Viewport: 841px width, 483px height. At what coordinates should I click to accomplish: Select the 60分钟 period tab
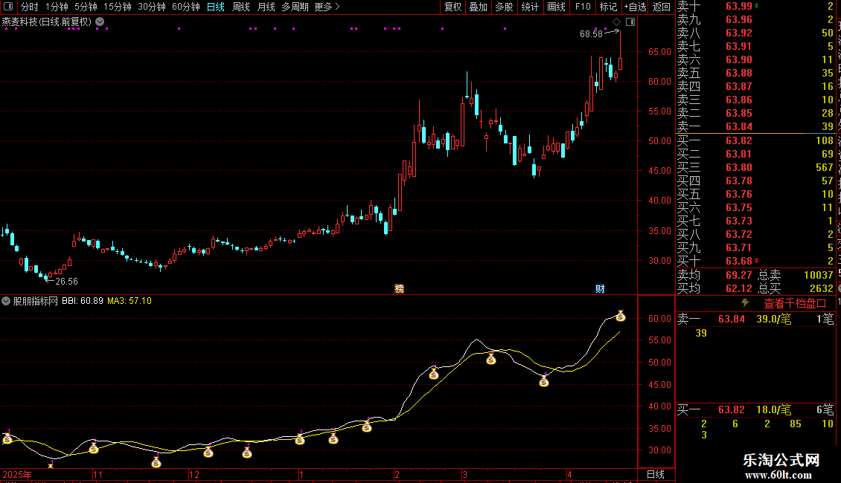(185, 7)
